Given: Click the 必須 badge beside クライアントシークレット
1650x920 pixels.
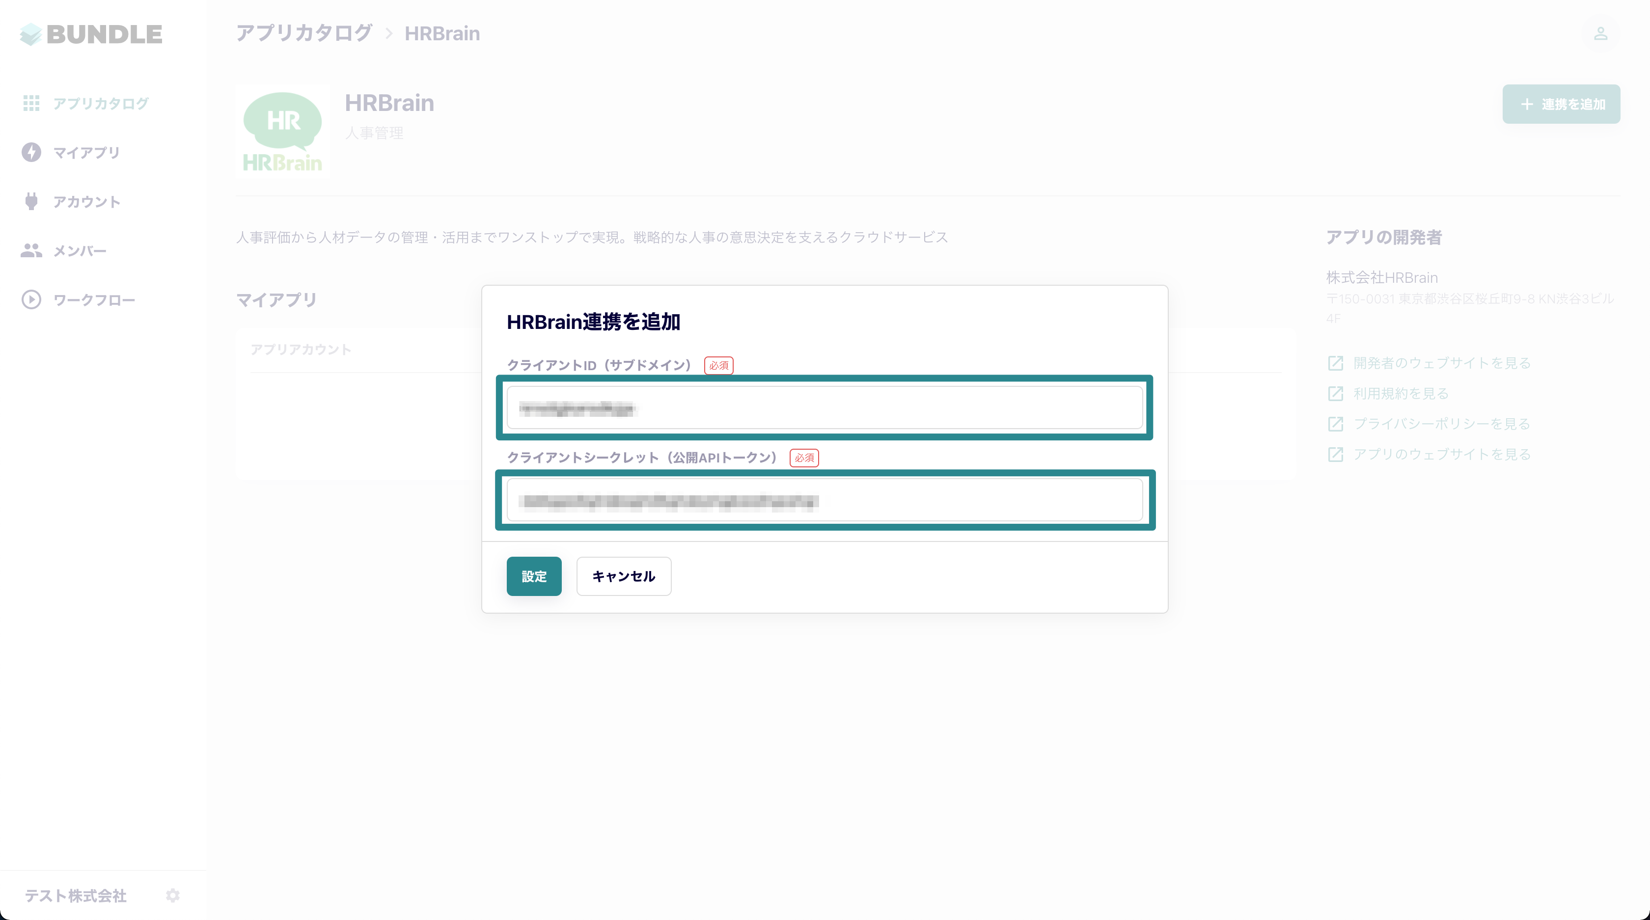Looking at the screenshot, I should click(x=804, y=458).
